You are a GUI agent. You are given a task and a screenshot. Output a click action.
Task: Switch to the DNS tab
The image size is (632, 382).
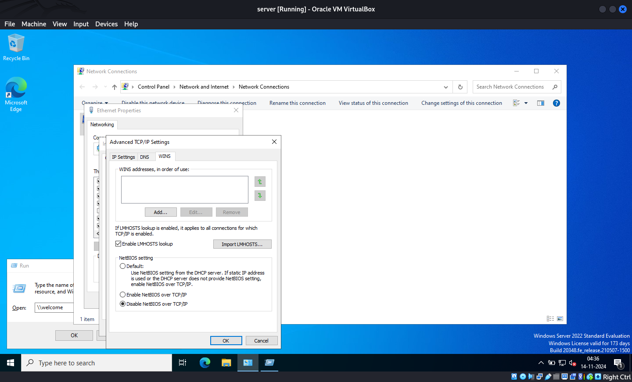(144, 157)
